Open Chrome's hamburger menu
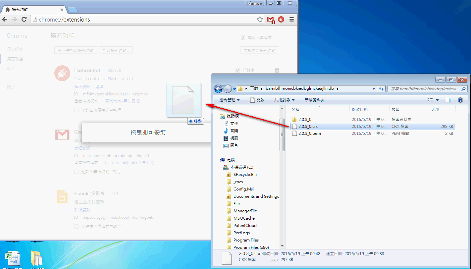 click(291, 20)
